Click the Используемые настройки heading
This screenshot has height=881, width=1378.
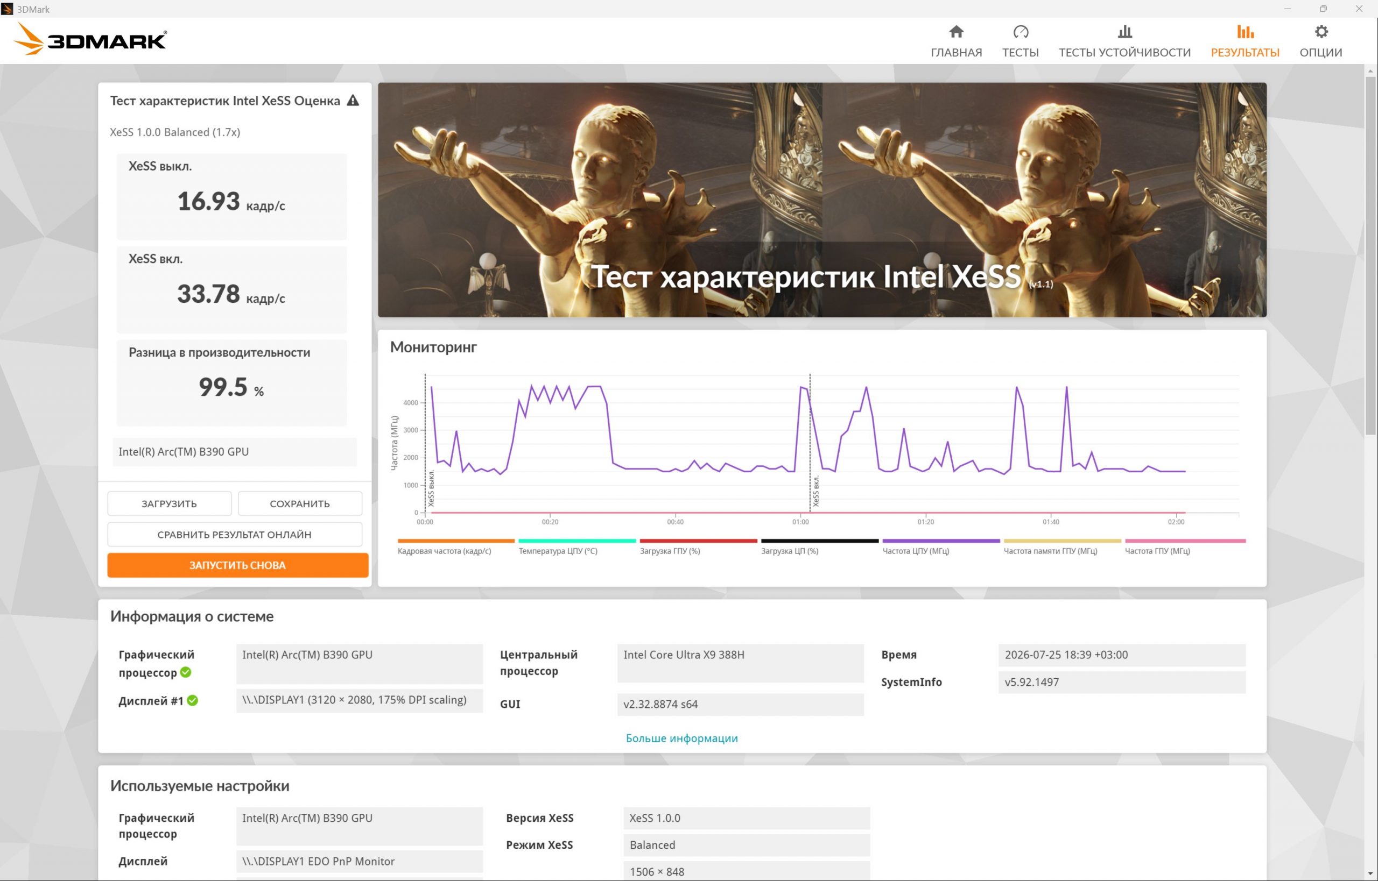(x=200, y=785)
